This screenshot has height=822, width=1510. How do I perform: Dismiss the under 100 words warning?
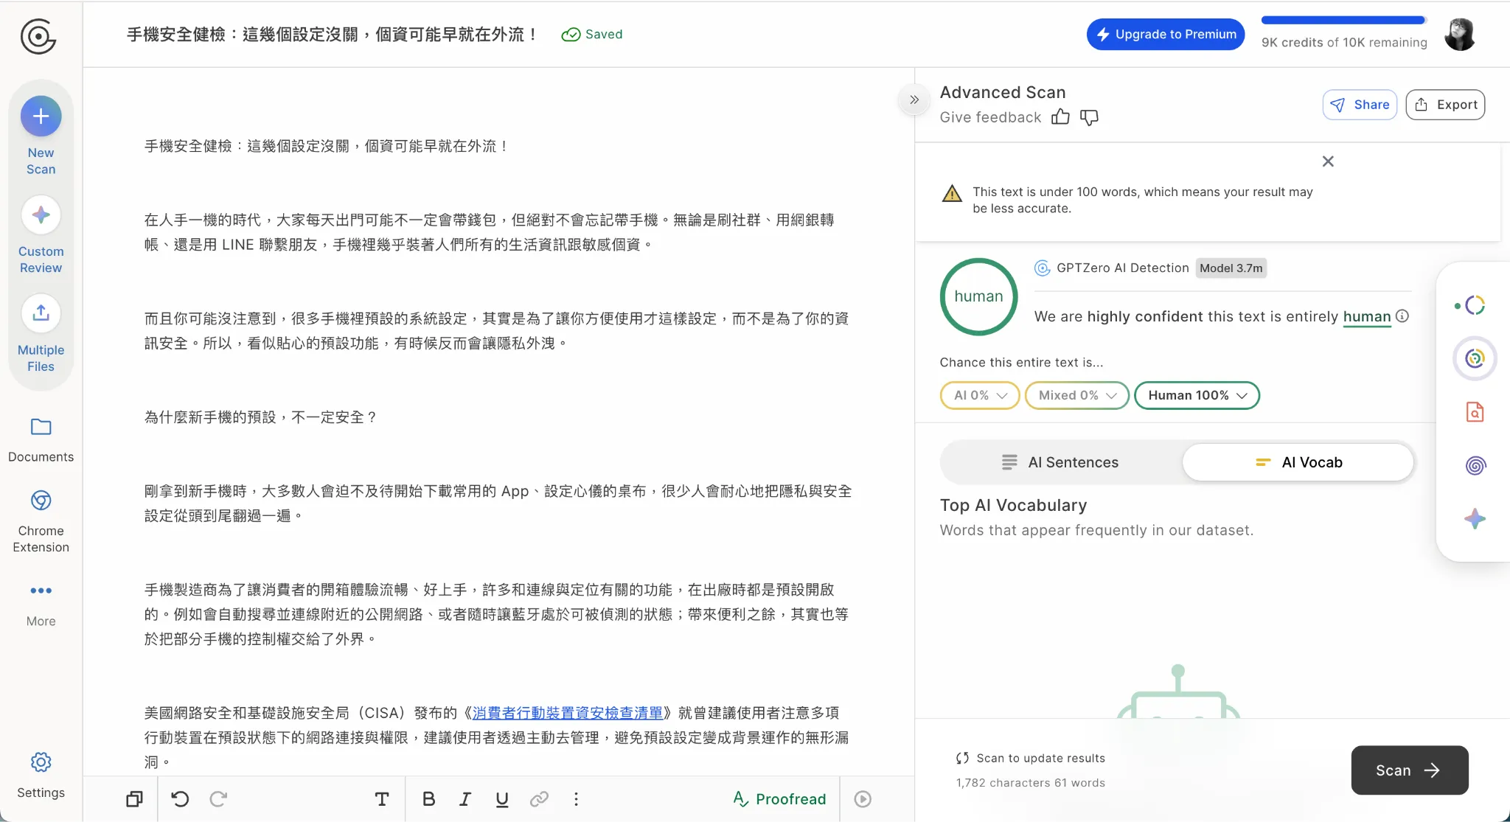[1328, 161]
